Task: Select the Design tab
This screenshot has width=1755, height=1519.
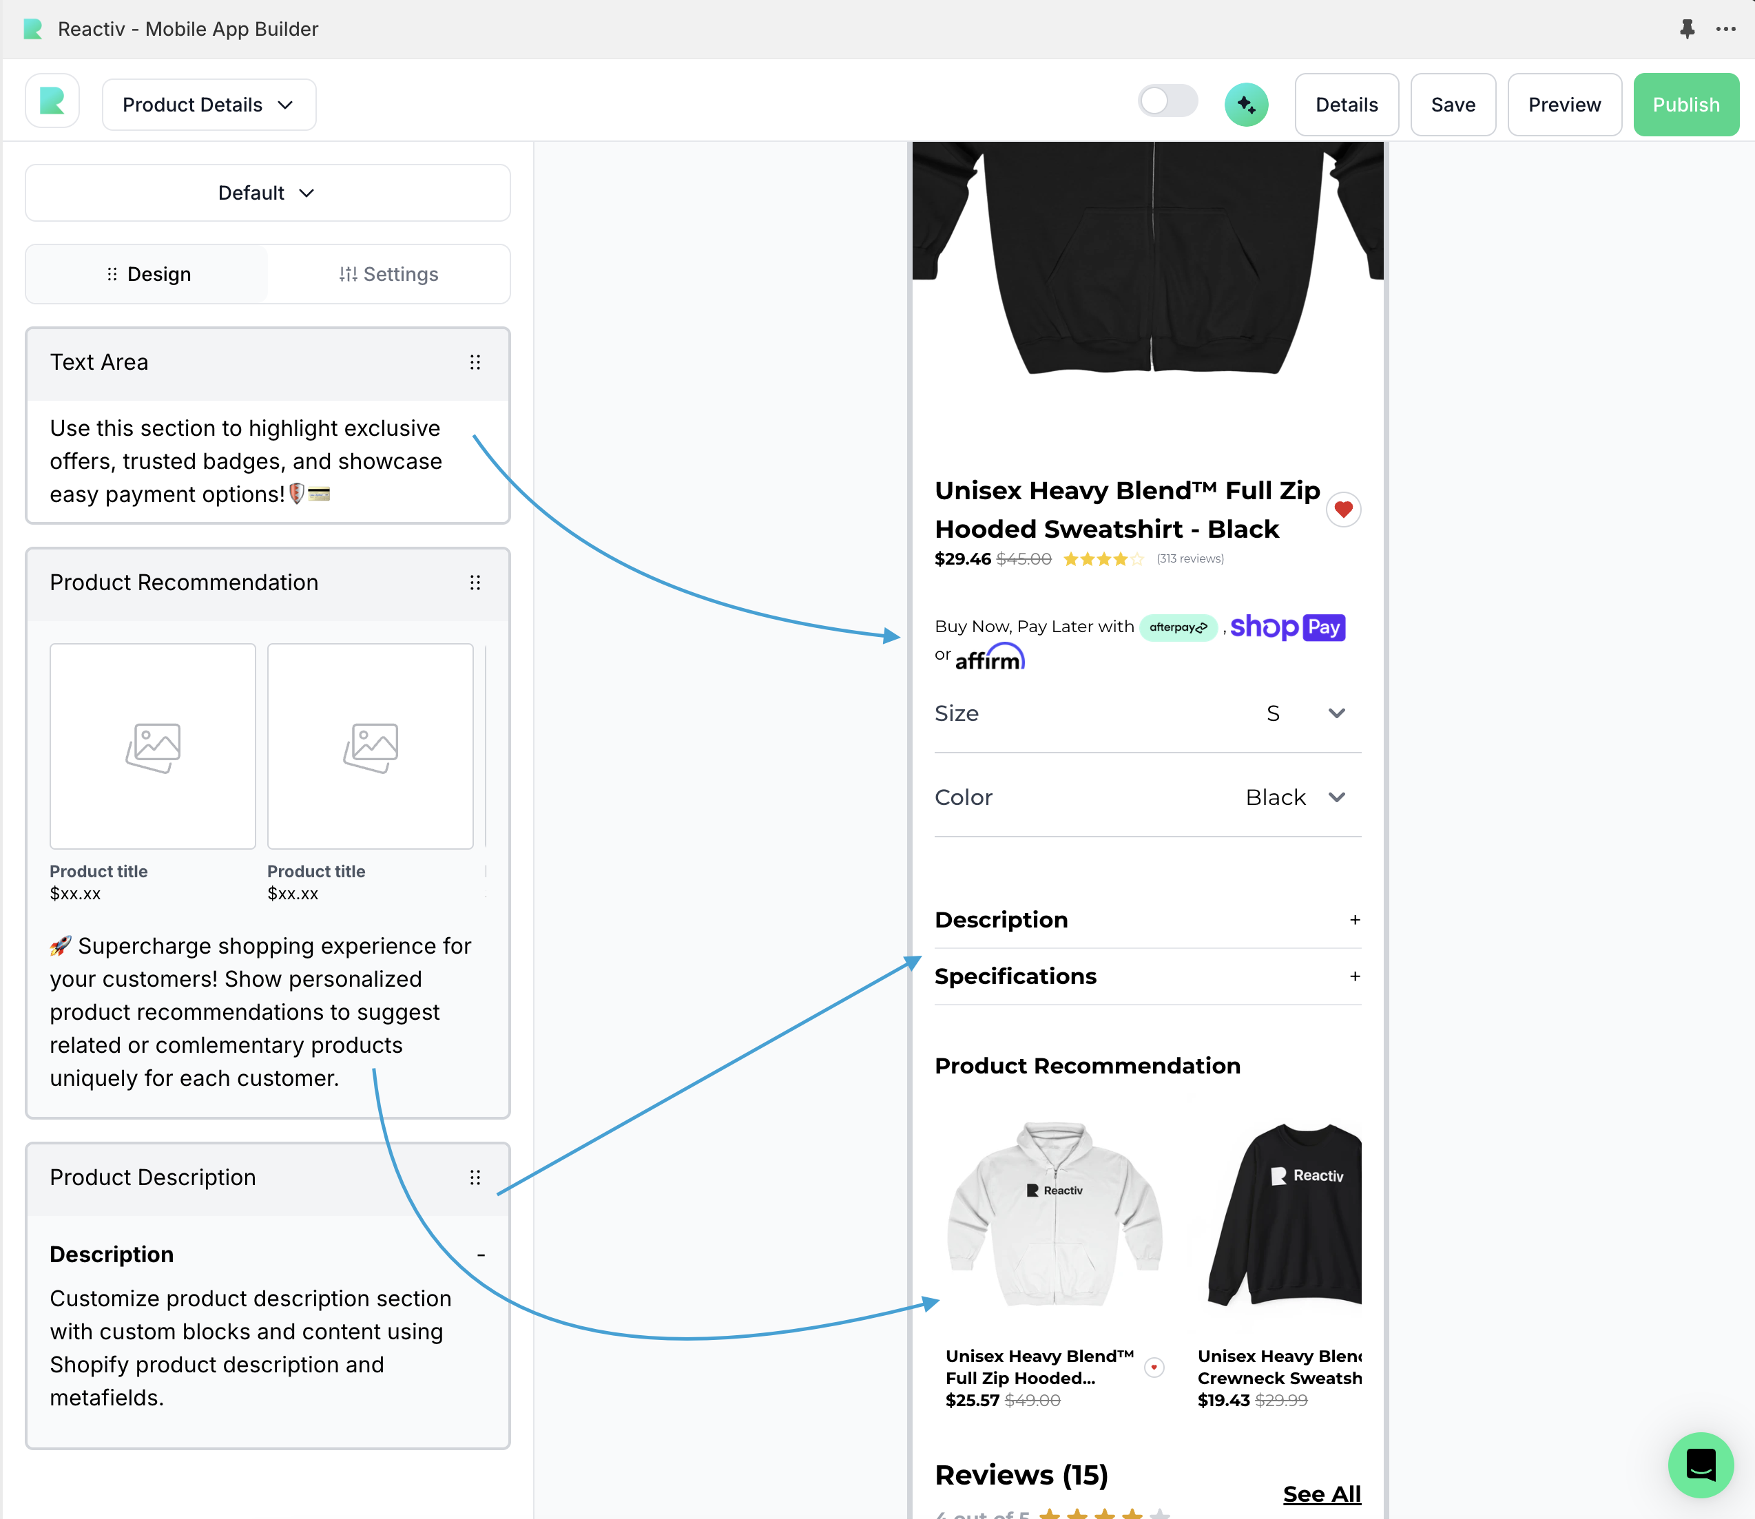Action: [148, 274]
